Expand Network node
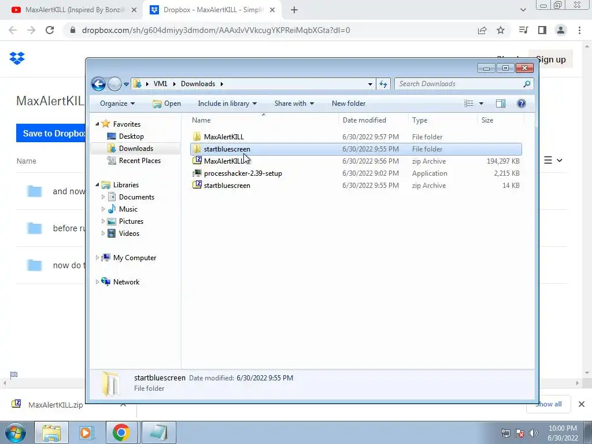 97,282
